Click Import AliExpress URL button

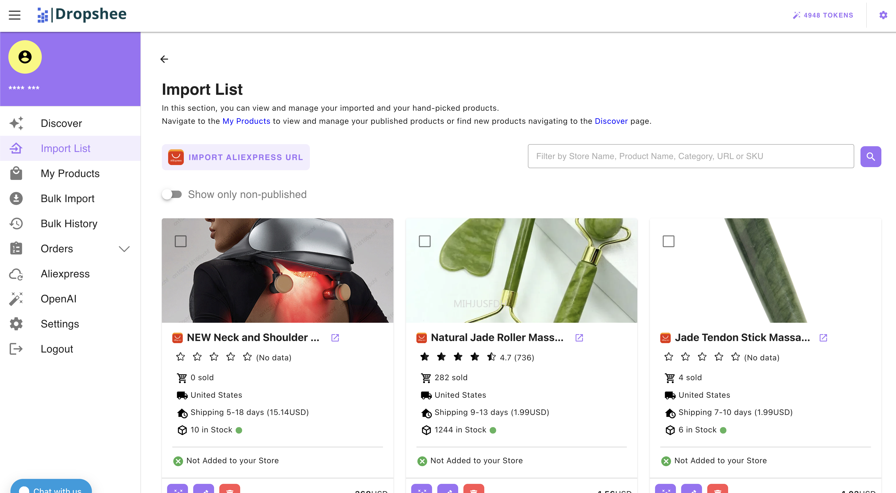[x=235, y=157]
